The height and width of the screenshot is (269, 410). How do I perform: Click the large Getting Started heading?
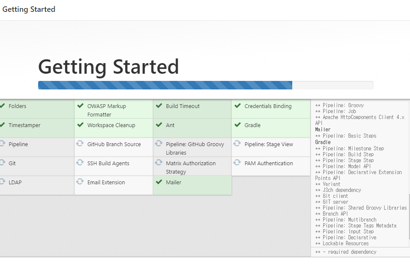point(108,67)
